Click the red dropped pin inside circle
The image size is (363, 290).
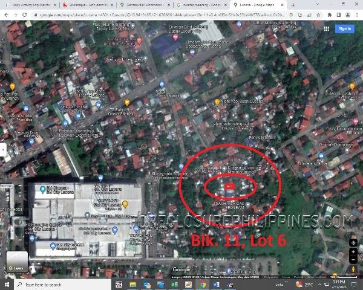pos(229,187)
